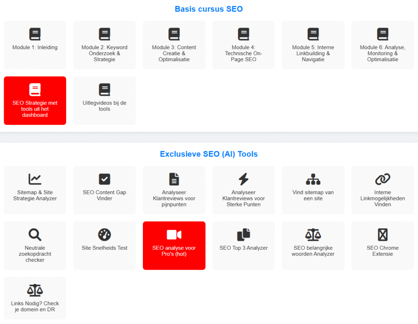The height and width of the screenshot is (324, 418).
Task: Open Vind sitemap van een site
Action: 313,190
